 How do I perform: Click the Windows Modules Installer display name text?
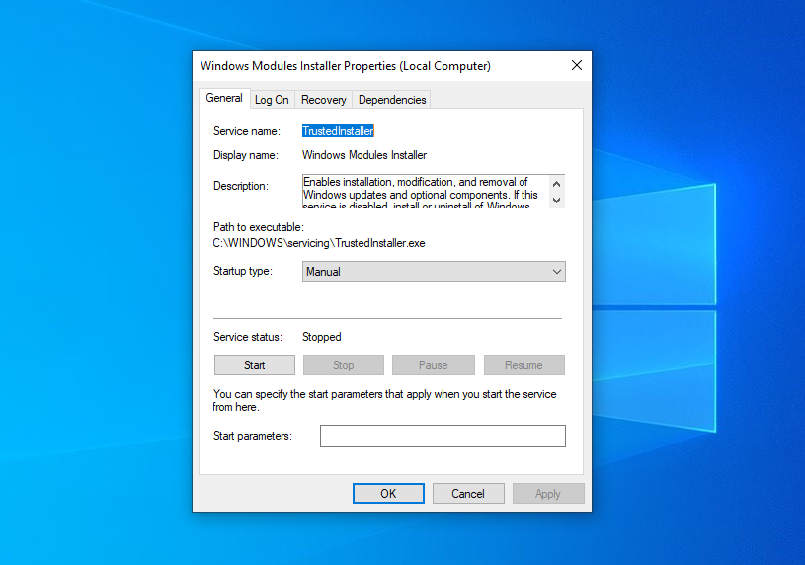363,155
